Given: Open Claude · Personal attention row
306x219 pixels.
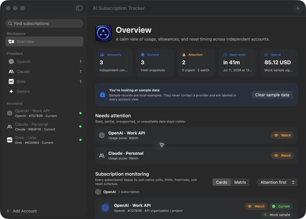Looking at the screenshot, I should (196, 155).
